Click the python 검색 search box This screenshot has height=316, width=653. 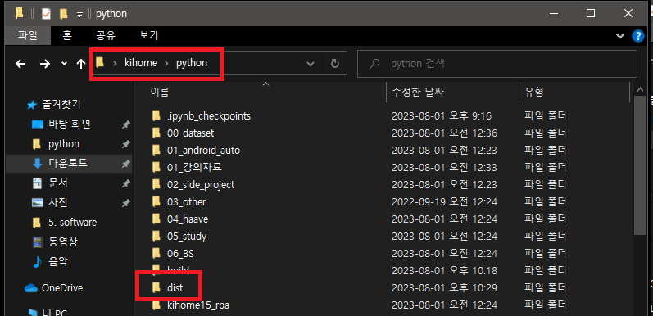pyautogui.click(x=497, y=64)
